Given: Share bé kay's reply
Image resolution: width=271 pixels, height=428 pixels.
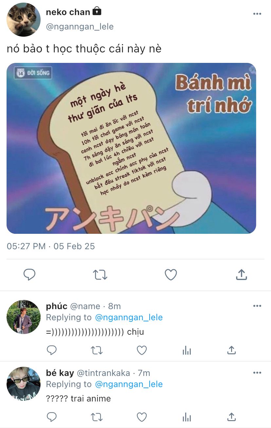Looking at the screenshot, I should [231, 417].
